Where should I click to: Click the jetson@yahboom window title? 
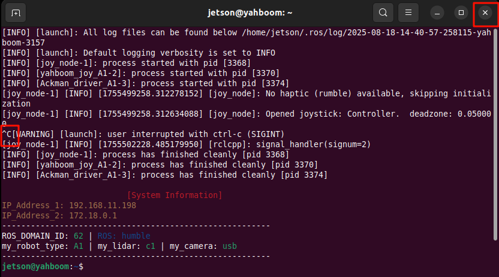click(249, 13)
